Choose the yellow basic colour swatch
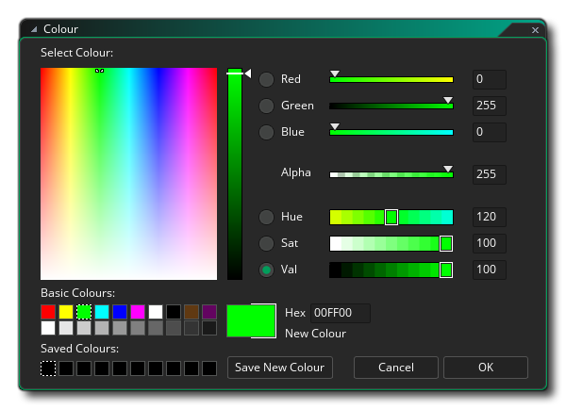This screenshot has height=409, width=566. [66, 312]
